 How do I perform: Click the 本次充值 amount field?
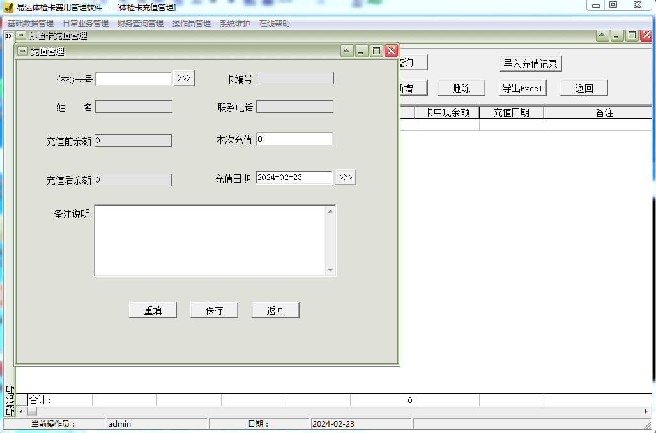[x=294, y=139]
